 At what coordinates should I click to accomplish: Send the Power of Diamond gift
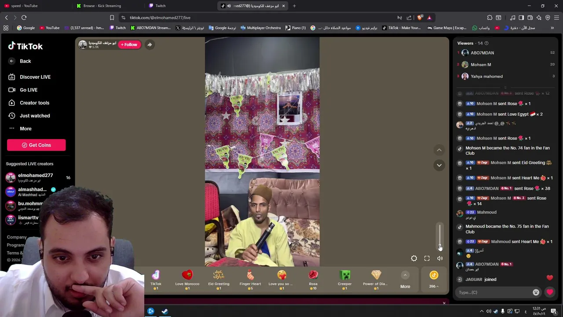coord(376,280)
